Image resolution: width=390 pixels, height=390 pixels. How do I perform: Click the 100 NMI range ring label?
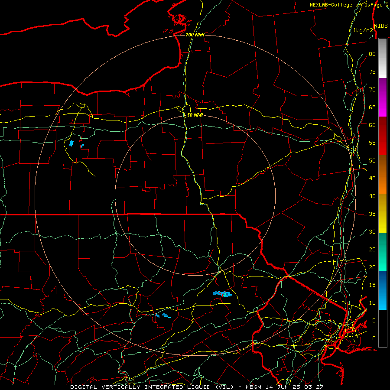pyautogui.click(x=195, y=35)
